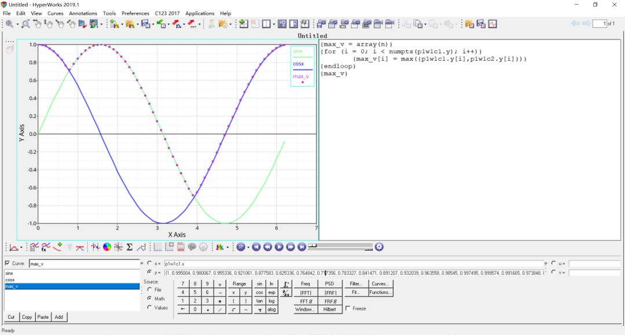Click the page layout split-window icon
Viewport: 625px width, 335px height.
point(266,24)
